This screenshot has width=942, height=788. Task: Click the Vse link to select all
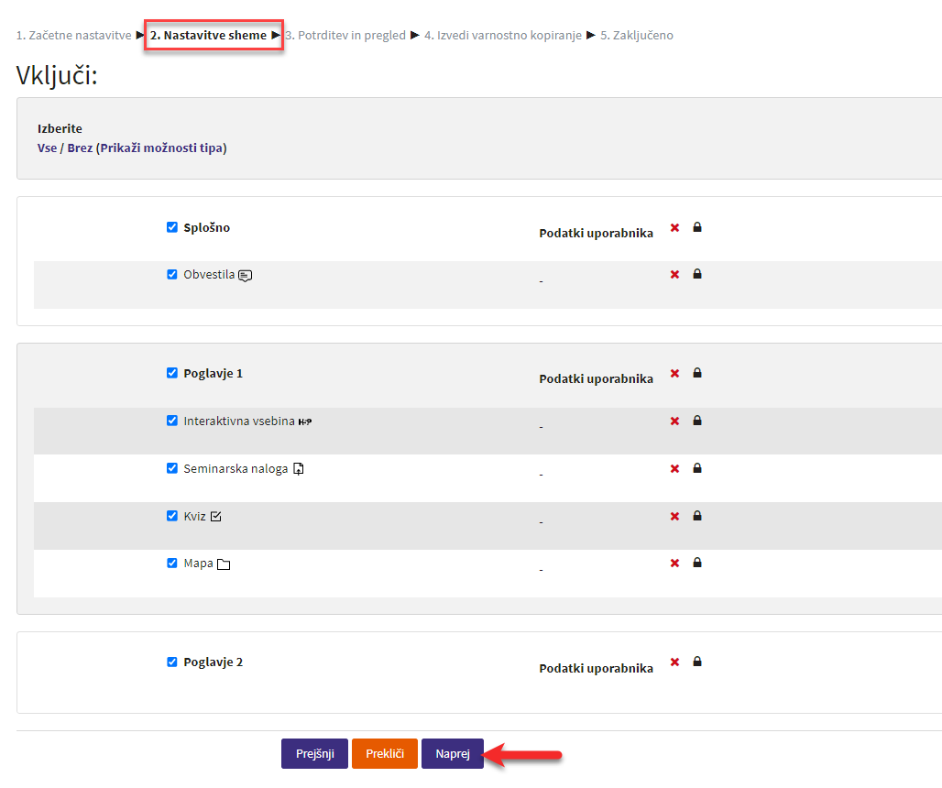click(x=47, y=148)
